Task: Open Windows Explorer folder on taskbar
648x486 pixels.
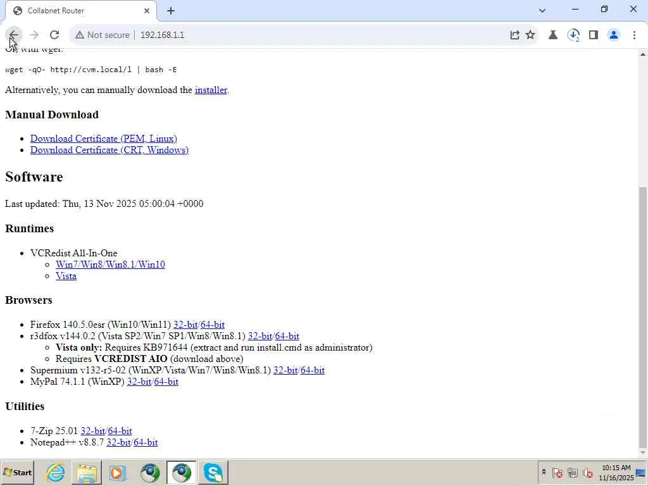Action: tap(86, 472)
